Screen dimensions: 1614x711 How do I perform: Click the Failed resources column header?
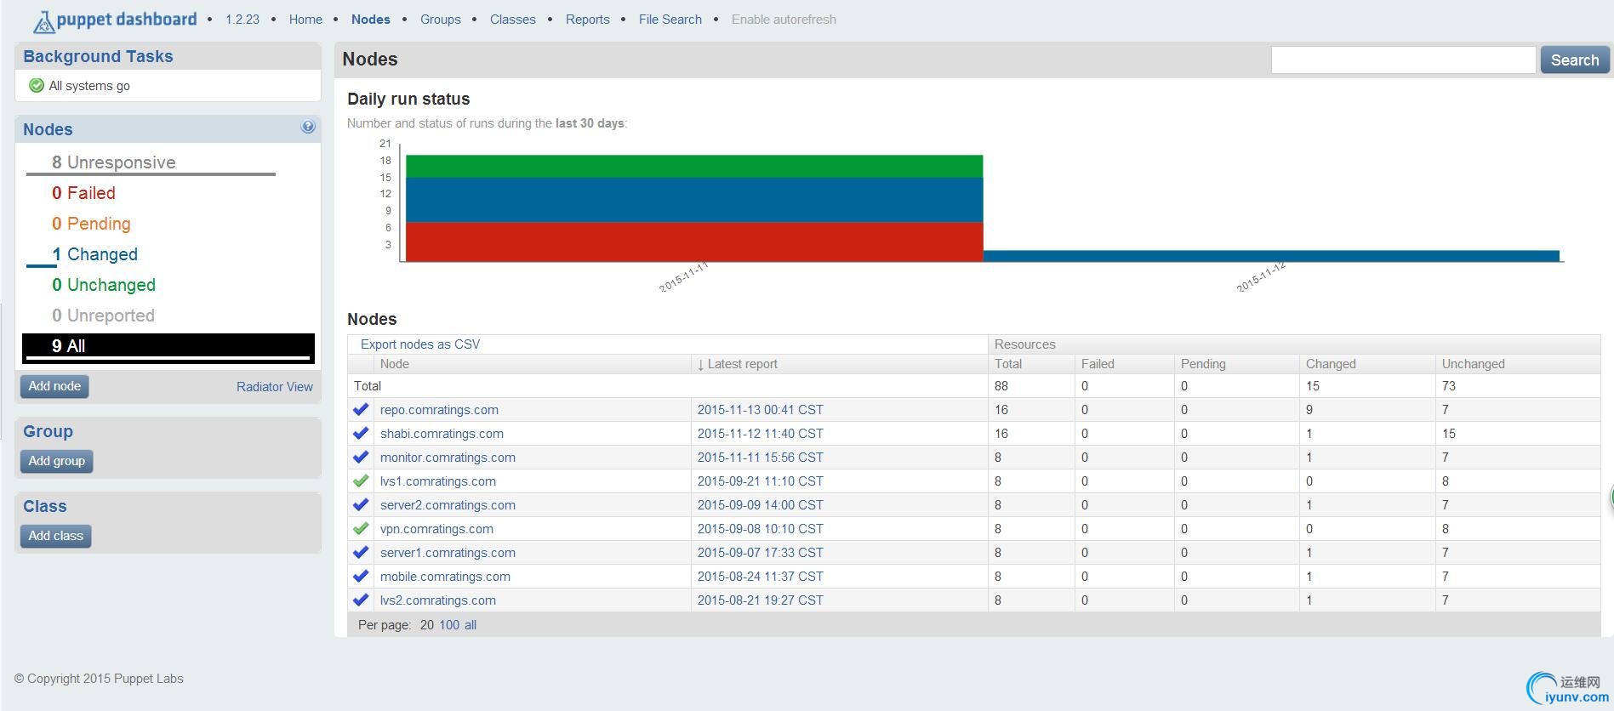[1098, 364]
